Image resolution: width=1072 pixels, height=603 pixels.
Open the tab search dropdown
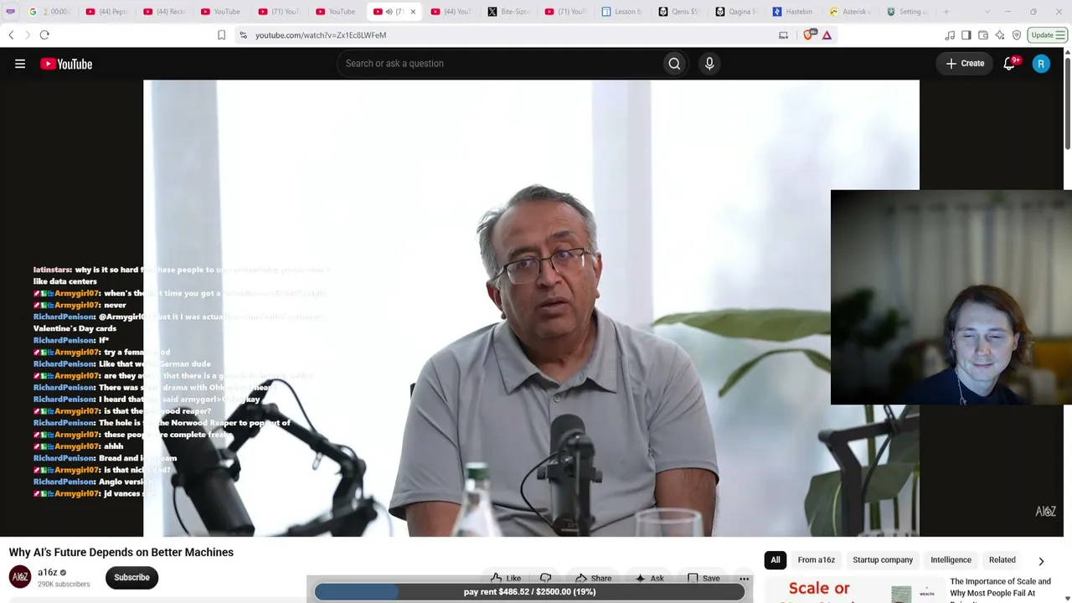point(987,12)
